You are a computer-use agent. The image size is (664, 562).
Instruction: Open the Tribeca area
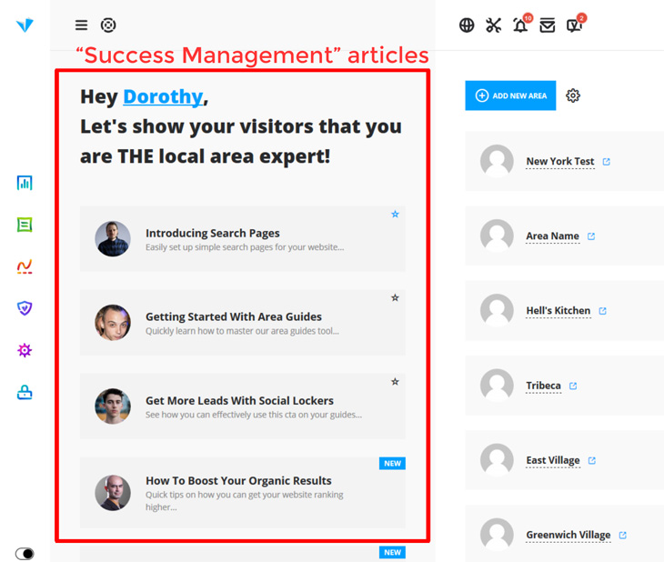point(543,386)
